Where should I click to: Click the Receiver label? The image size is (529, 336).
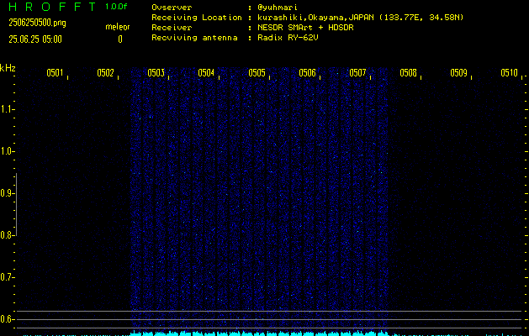coord(172,28)
